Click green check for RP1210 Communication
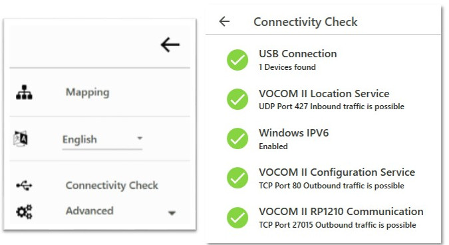Image resolution: width=449 pixels, height=245 pixels. pyautogui.click(x=237, y=218)
